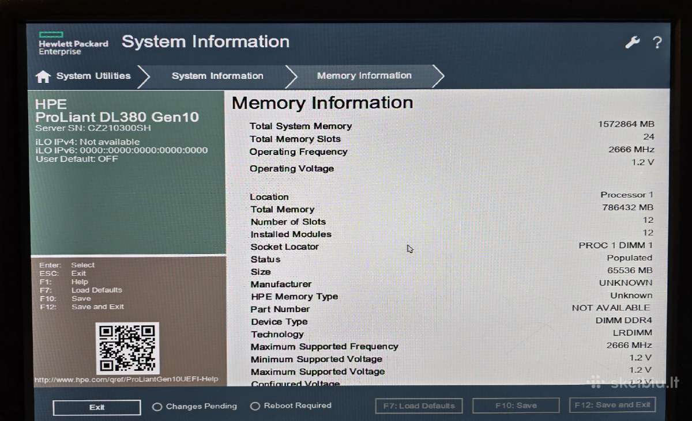Image resolution: width=692 pixels, height=421 pixels.
Task: Click the NOT AVAILABLE part number value
Action: point(611,308)
